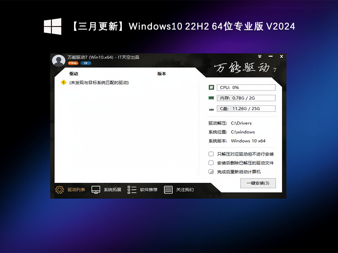This screenshot has width=338, height=253.
Task: Click the memory stick icon
Action: (x=211, y=98)
